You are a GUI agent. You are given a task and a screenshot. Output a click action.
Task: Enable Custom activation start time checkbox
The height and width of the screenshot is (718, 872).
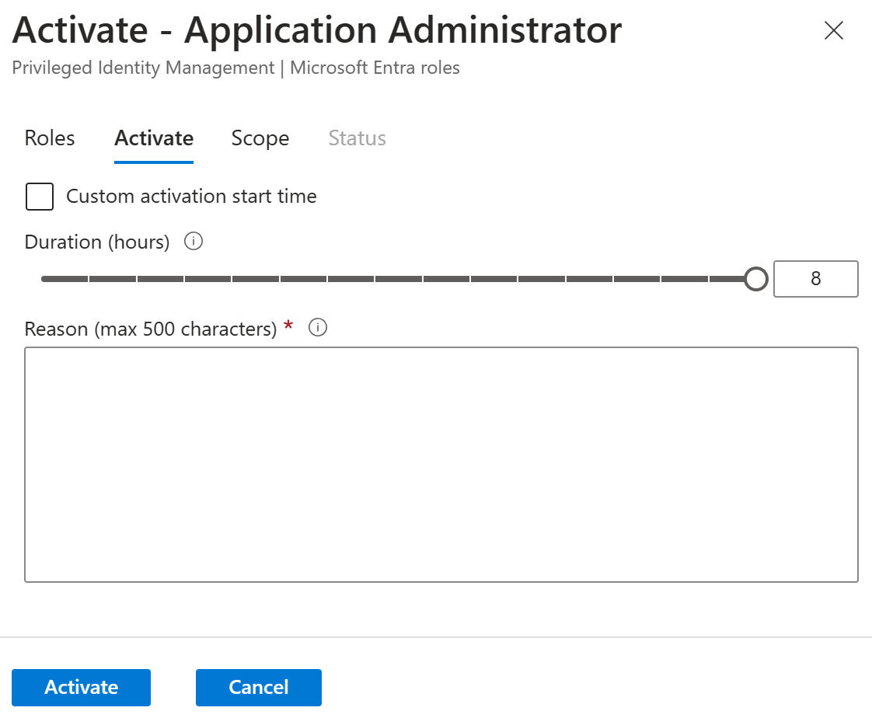click(x=40, y=197)
